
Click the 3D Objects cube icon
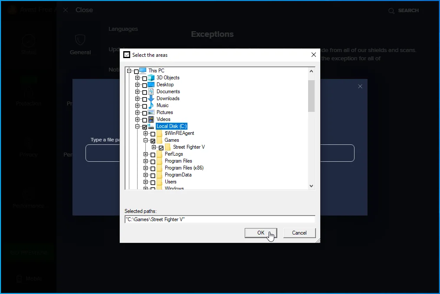pyautogui.click(x=151, y=78)
